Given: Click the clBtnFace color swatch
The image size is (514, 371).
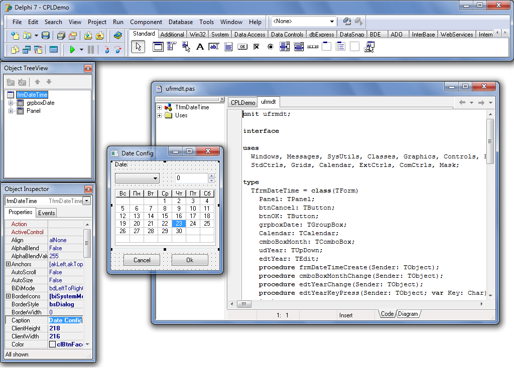Looking at the screenshot, I should point(52,344).
